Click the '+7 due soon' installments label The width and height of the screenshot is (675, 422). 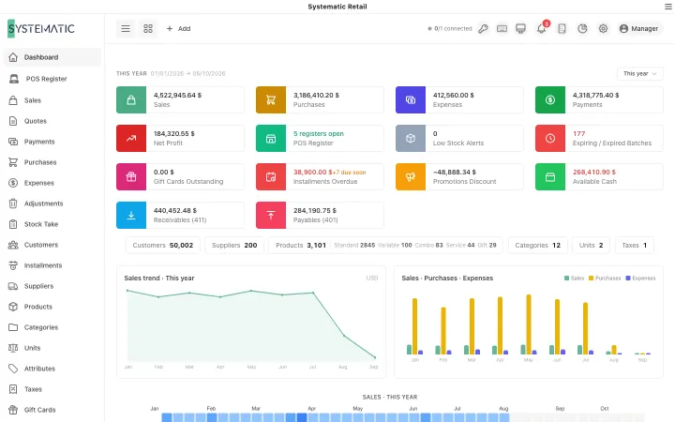coord(351,173)
